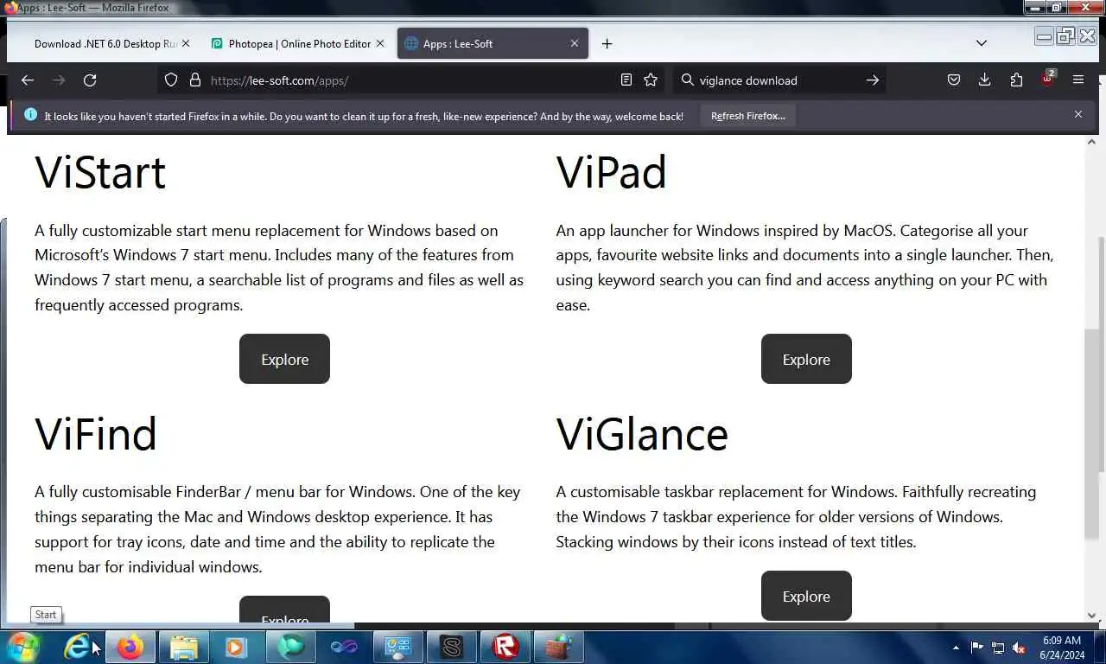
Task: Open the clock showing 6:09 AM
Action: pos(1061,648)
